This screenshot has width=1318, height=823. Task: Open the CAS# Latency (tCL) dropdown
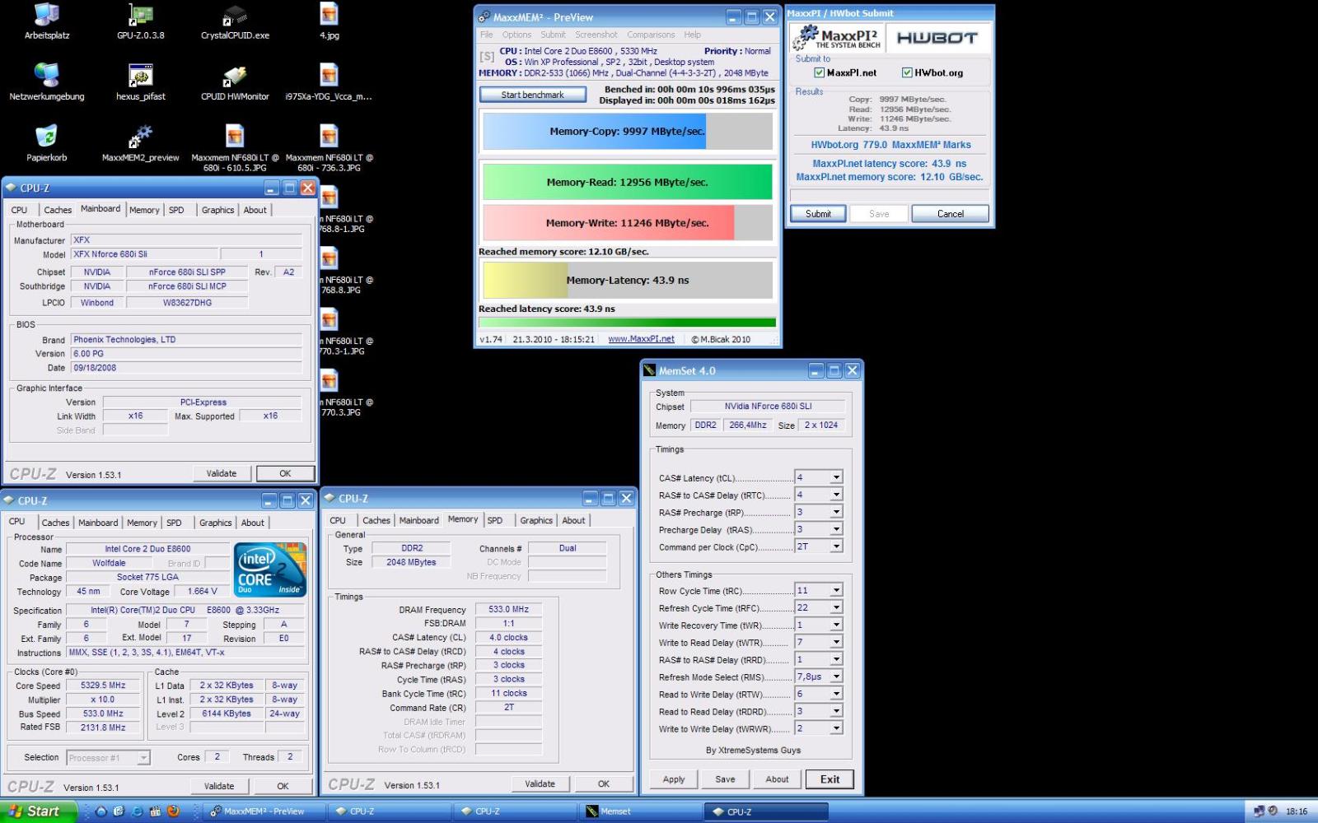[x=836, y=477]
